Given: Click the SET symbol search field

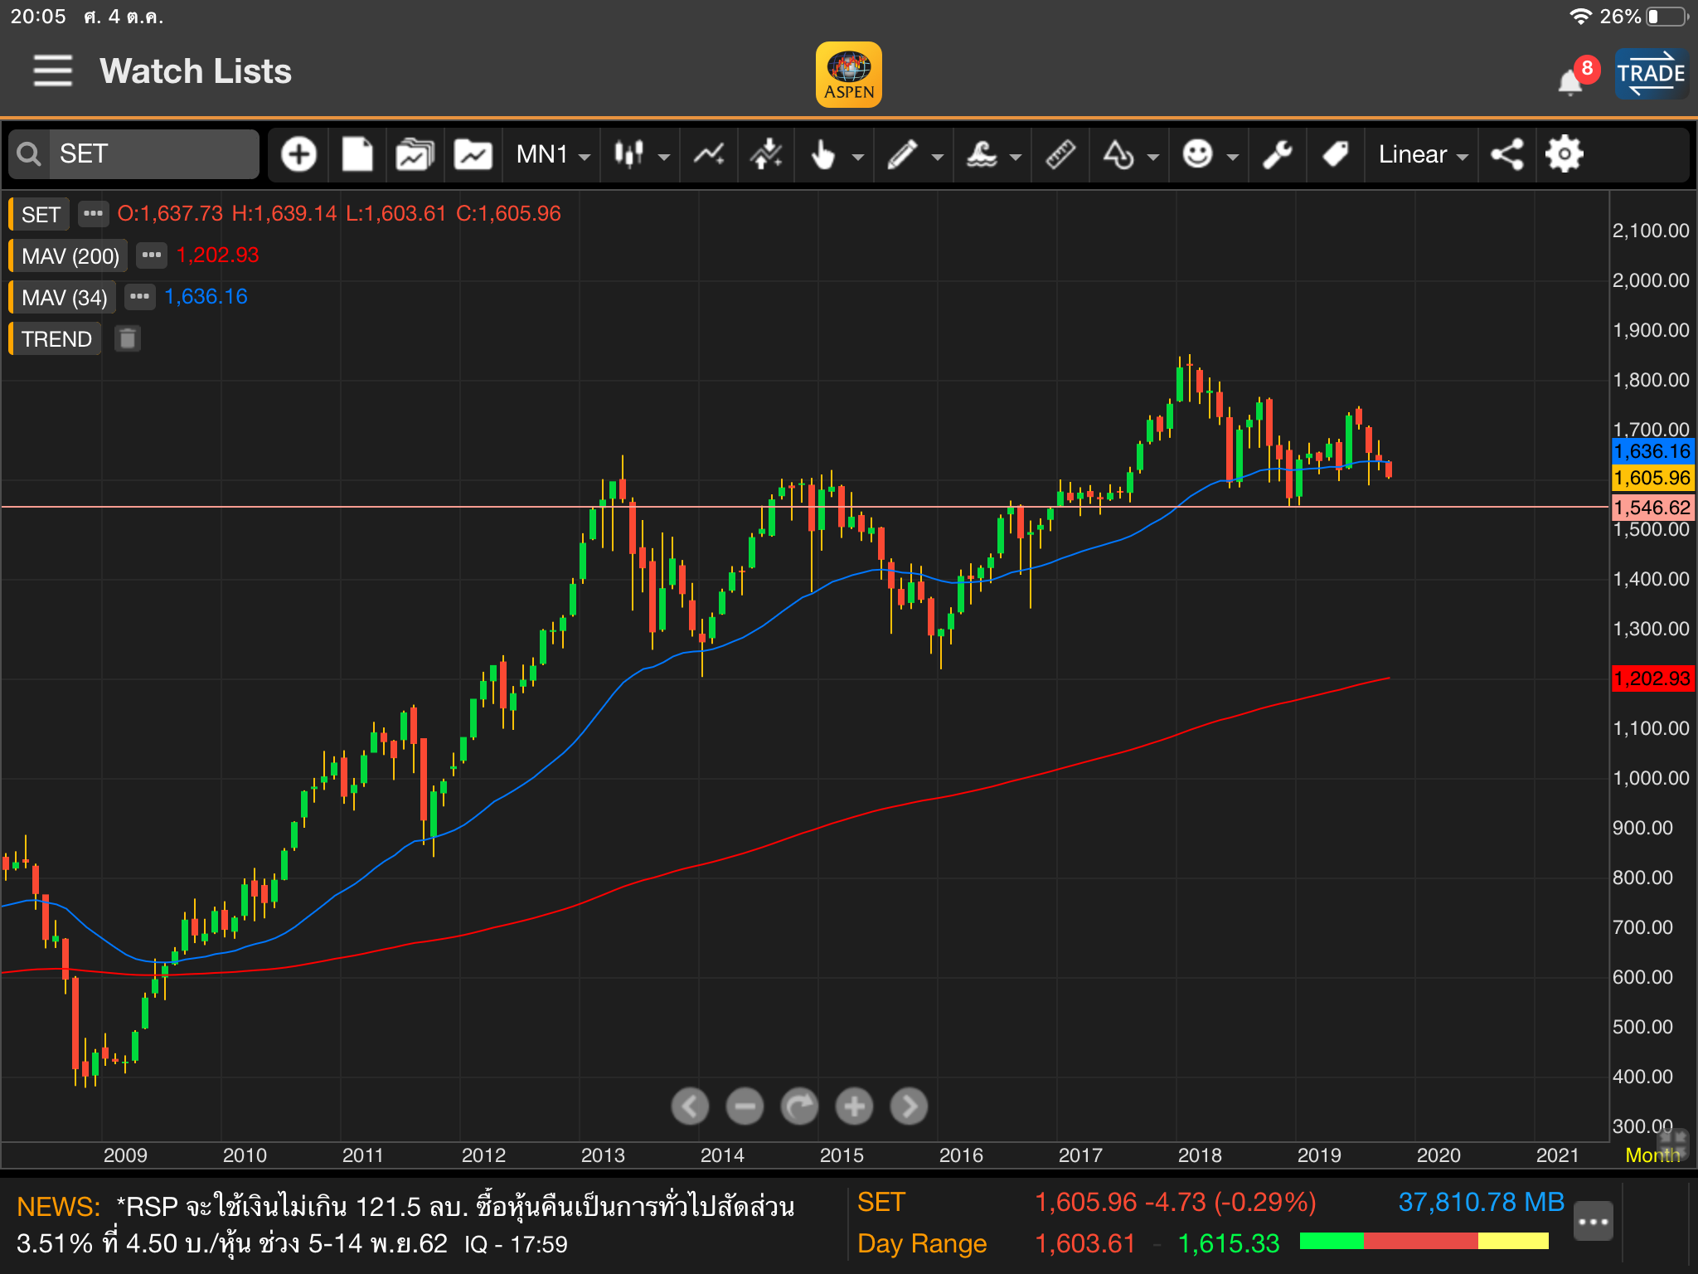Looking at the screenshot, I should point(153,154).
